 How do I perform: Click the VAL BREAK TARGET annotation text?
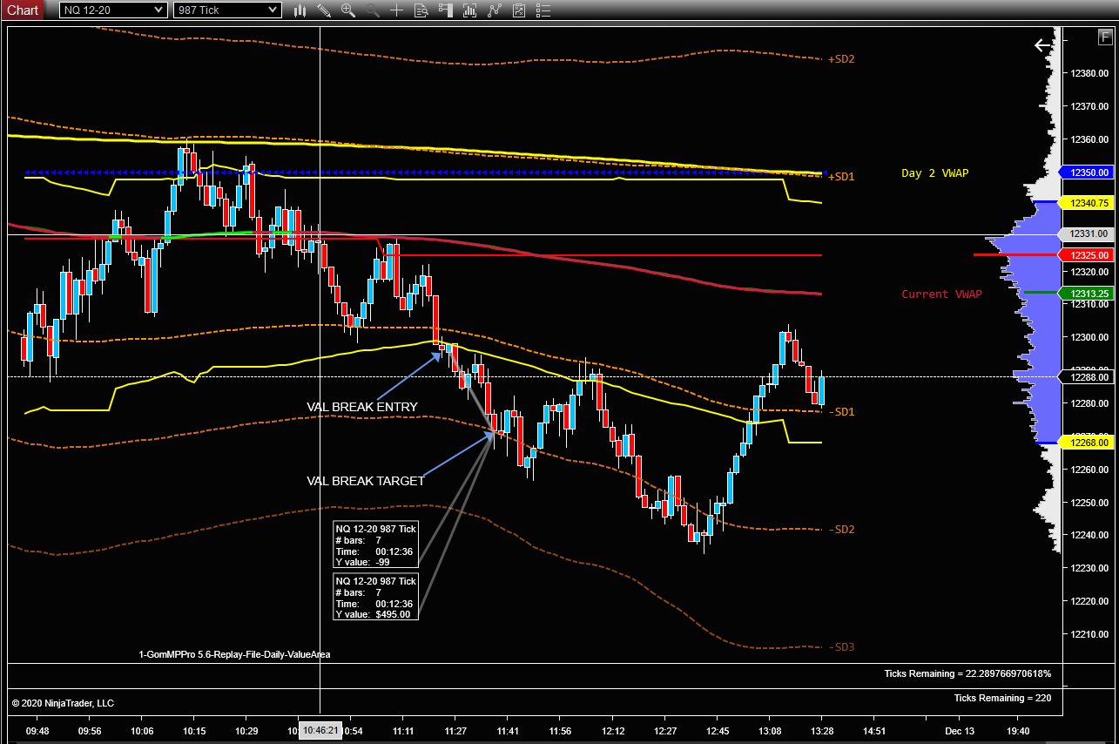tap(366, 481)
